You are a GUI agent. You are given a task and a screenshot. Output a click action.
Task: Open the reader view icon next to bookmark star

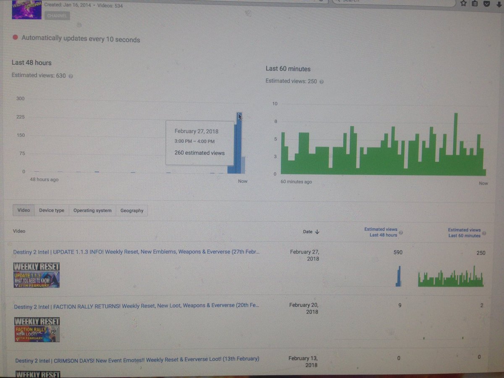[x=475, y=3]
